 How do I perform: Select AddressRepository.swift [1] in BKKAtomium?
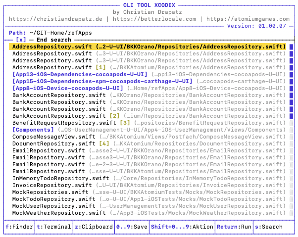(149, 67)
